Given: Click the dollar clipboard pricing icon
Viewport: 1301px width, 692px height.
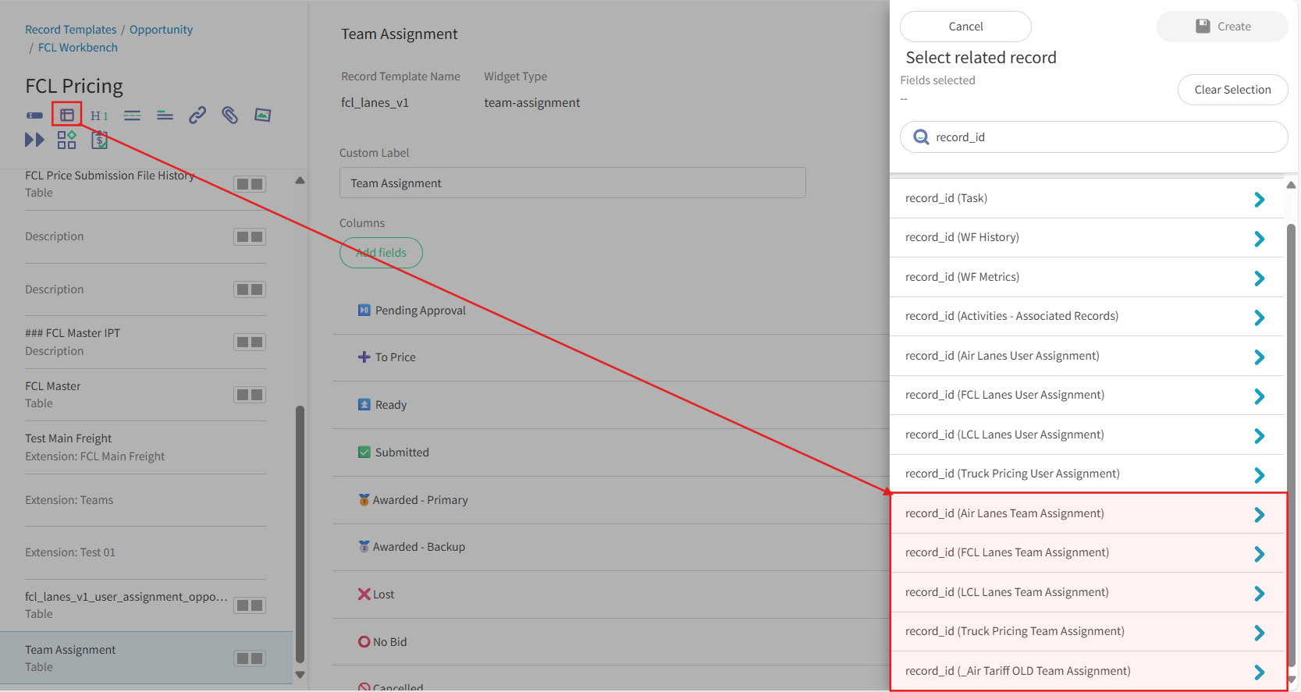Looking at the screenshot, I should [100, 140].
